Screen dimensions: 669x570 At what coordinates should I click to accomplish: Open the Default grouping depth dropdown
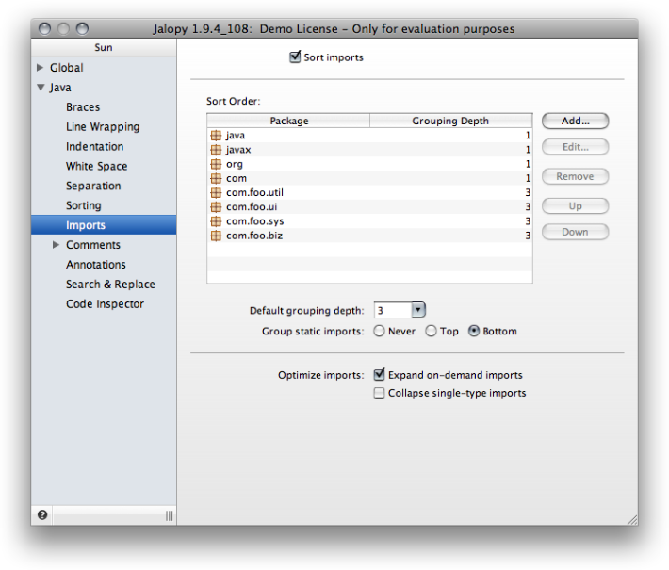(x=418, y=310)
